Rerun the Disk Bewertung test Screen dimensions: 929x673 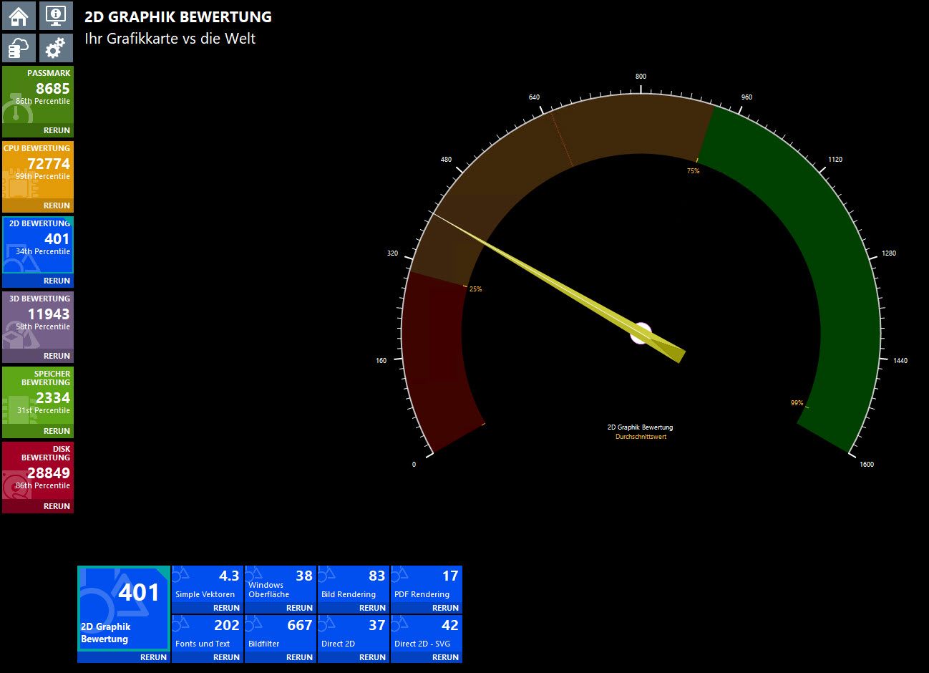pos(57,507)
